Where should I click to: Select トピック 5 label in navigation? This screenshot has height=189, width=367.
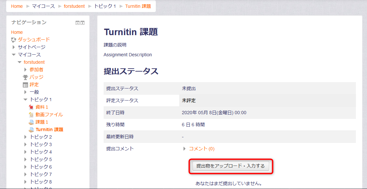[41, 159]
